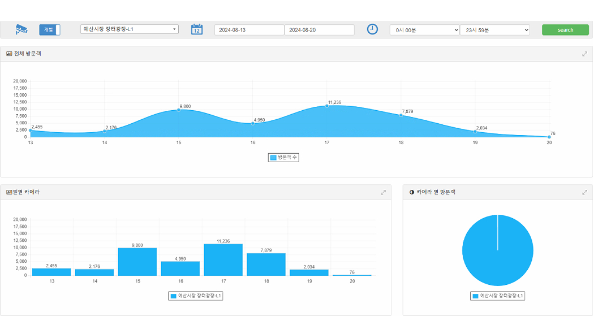Click the pie icon beside 카메라 별 방문객
The image size is (594, 334).
pyautogui.click(x=411, y=192)
